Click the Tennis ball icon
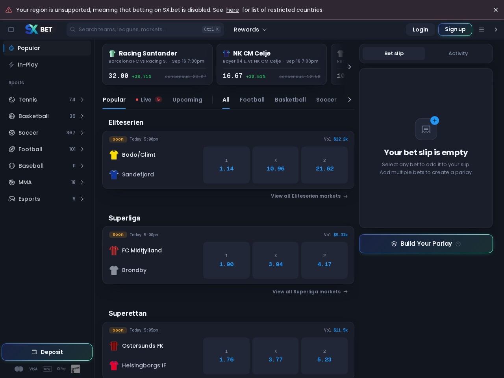The image size is (504, 378). 12,100
